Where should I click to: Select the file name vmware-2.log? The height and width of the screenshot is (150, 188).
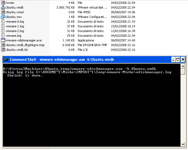[x=15, y=31]
